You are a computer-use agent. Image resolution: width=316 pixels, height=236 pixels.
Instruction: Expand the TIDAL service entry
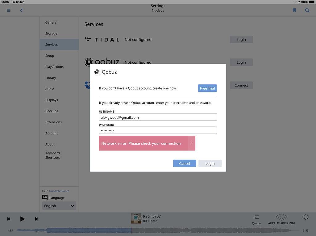pyautogui.click(x=102, y=39)
